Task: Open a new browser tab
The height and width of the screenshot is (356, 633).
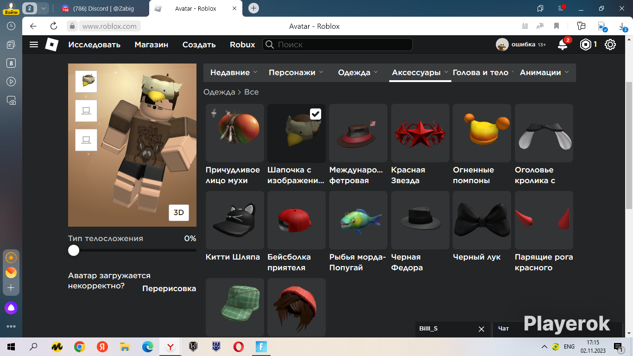Action: [253, 8]
